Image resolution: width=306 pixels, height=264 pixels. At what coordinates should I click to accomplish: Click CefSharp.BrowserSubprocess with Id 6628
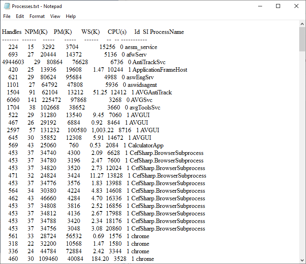pos(166,153)
